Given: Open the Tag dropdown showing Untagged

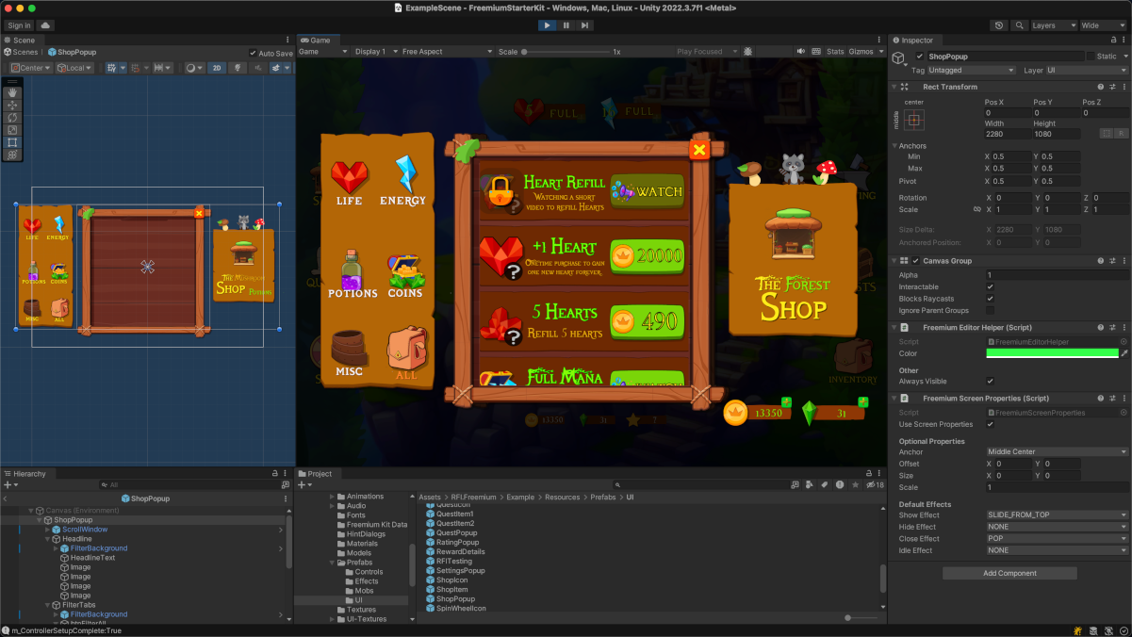Looking at the screenshot, I should pyautogui.click(x=971, y=71).
